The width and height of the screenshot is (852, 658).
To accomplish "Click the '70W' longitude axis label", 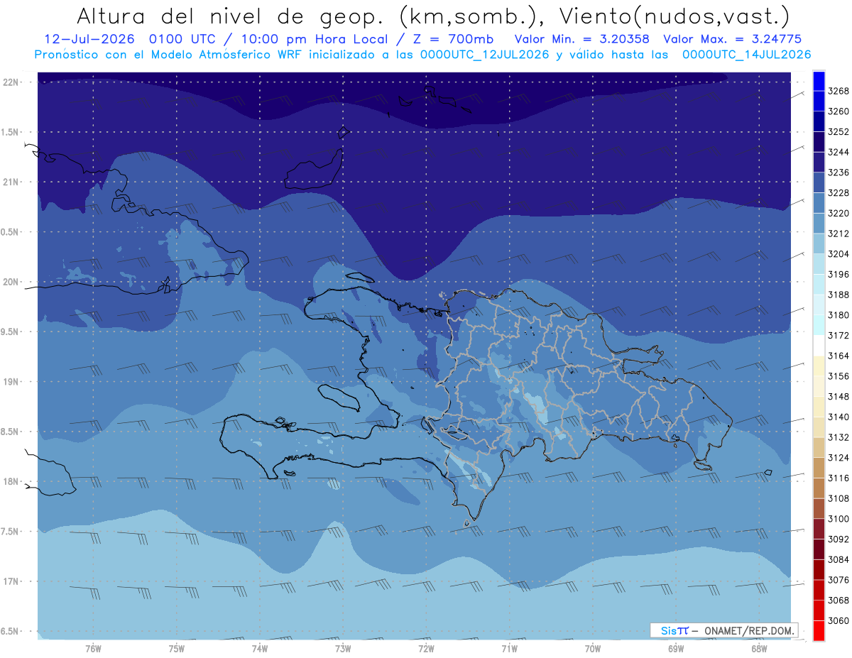I will click(x=593, y=648).
